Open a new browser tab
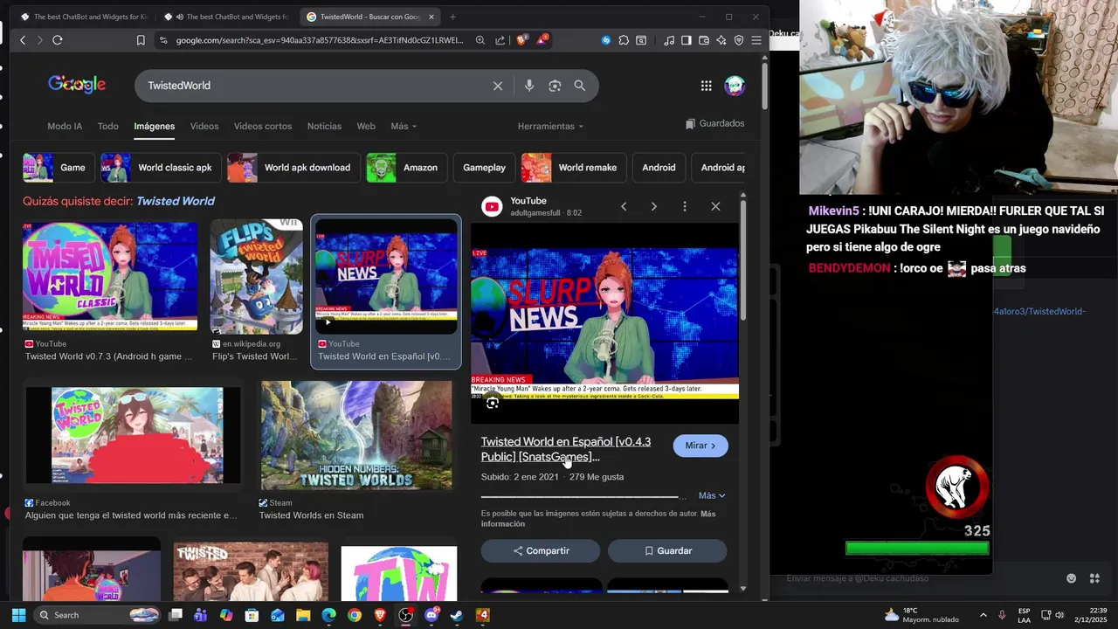The image size is (1118, 629). [452, 17]
